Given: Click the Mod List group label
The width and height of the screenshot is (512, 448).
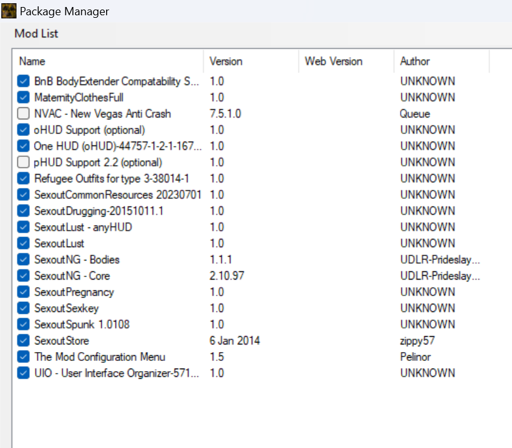Looking at the screenshot, I should 36,33.
